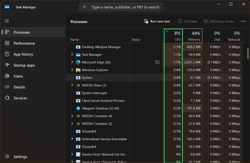This screenshot has height=163, width=250.
Task: Expand the Microsoft Edge (26) process group
Action: pyautogui.click(x=72, y=62)
